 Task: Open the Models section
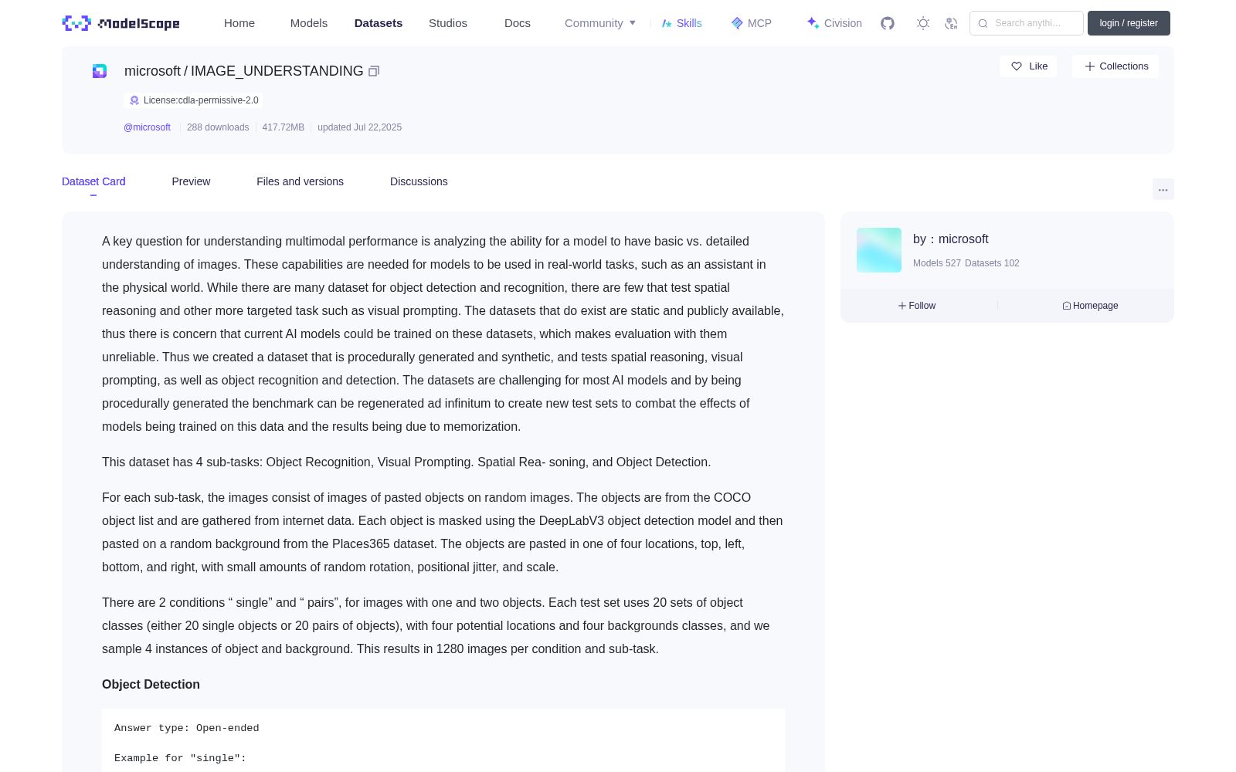(309, 23)
